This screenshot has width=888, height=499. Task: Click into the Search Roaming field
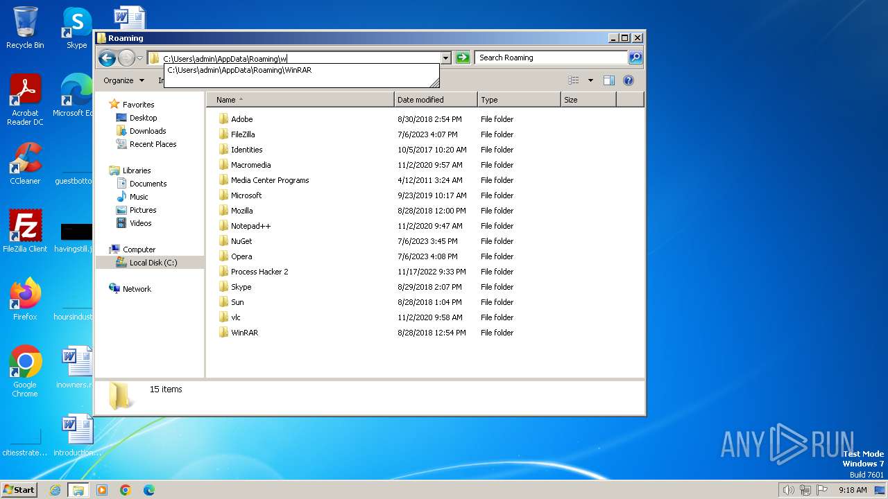click(x=552, y=58)
